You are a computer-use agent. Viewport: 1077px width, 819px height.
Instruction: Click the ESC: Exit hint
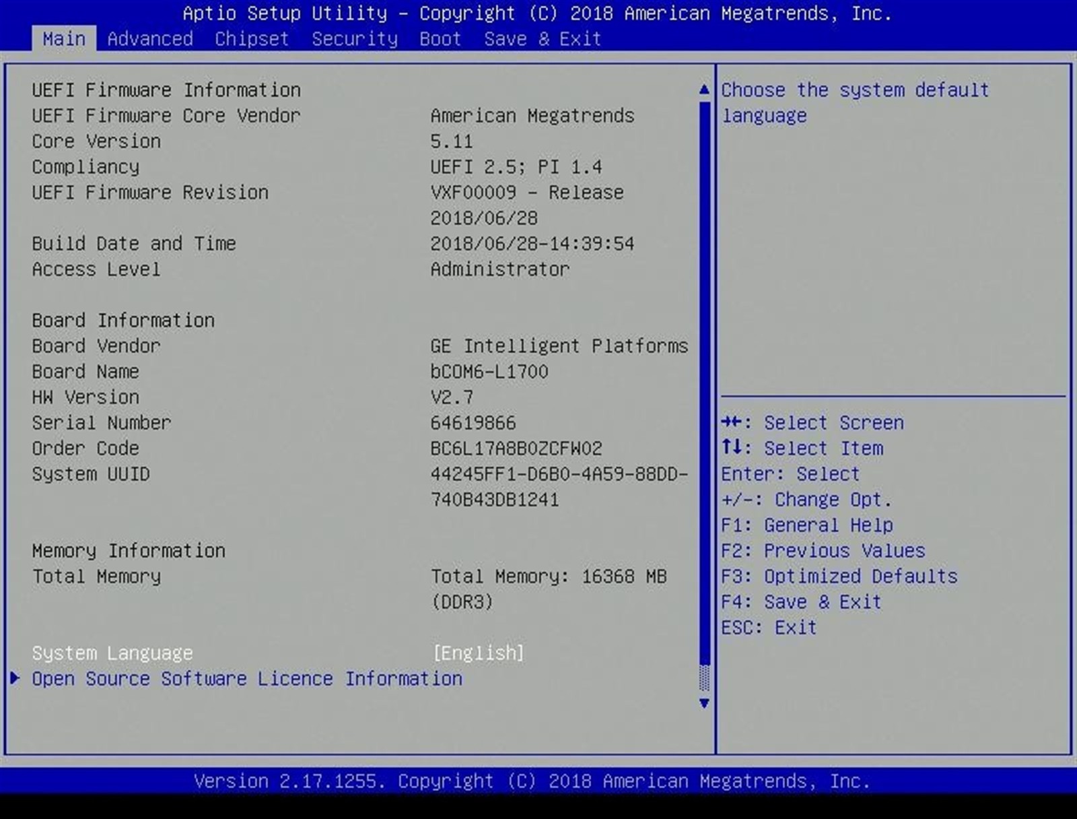coord(769,627)
